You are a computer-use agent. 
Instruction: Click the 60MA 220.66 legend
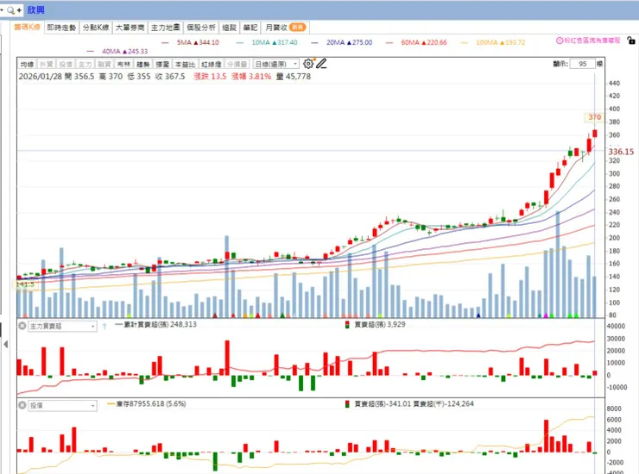click(416, 42)
